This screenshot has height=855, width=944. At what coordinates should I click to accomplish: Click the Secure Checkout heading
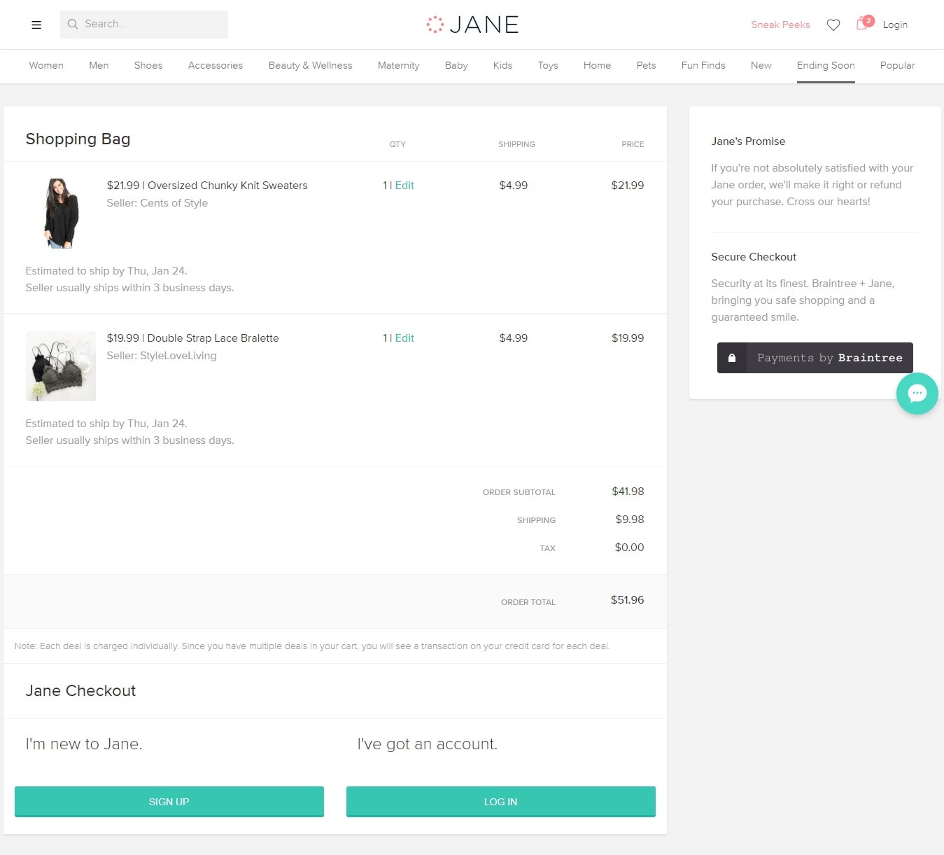click(x=754, y=257)
